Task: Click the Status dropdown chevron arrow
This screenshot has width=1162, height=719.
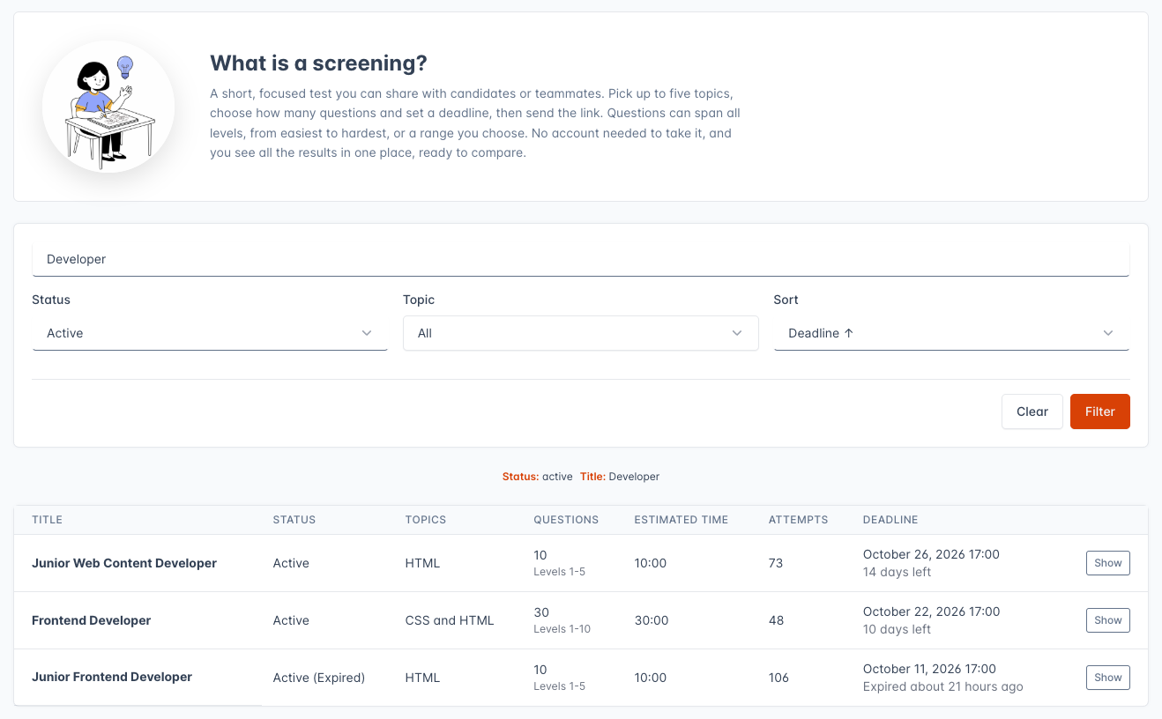Action: click(x=367, y=333)
